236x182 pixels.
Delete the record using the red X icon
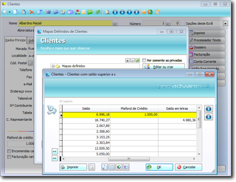point(32,12)
